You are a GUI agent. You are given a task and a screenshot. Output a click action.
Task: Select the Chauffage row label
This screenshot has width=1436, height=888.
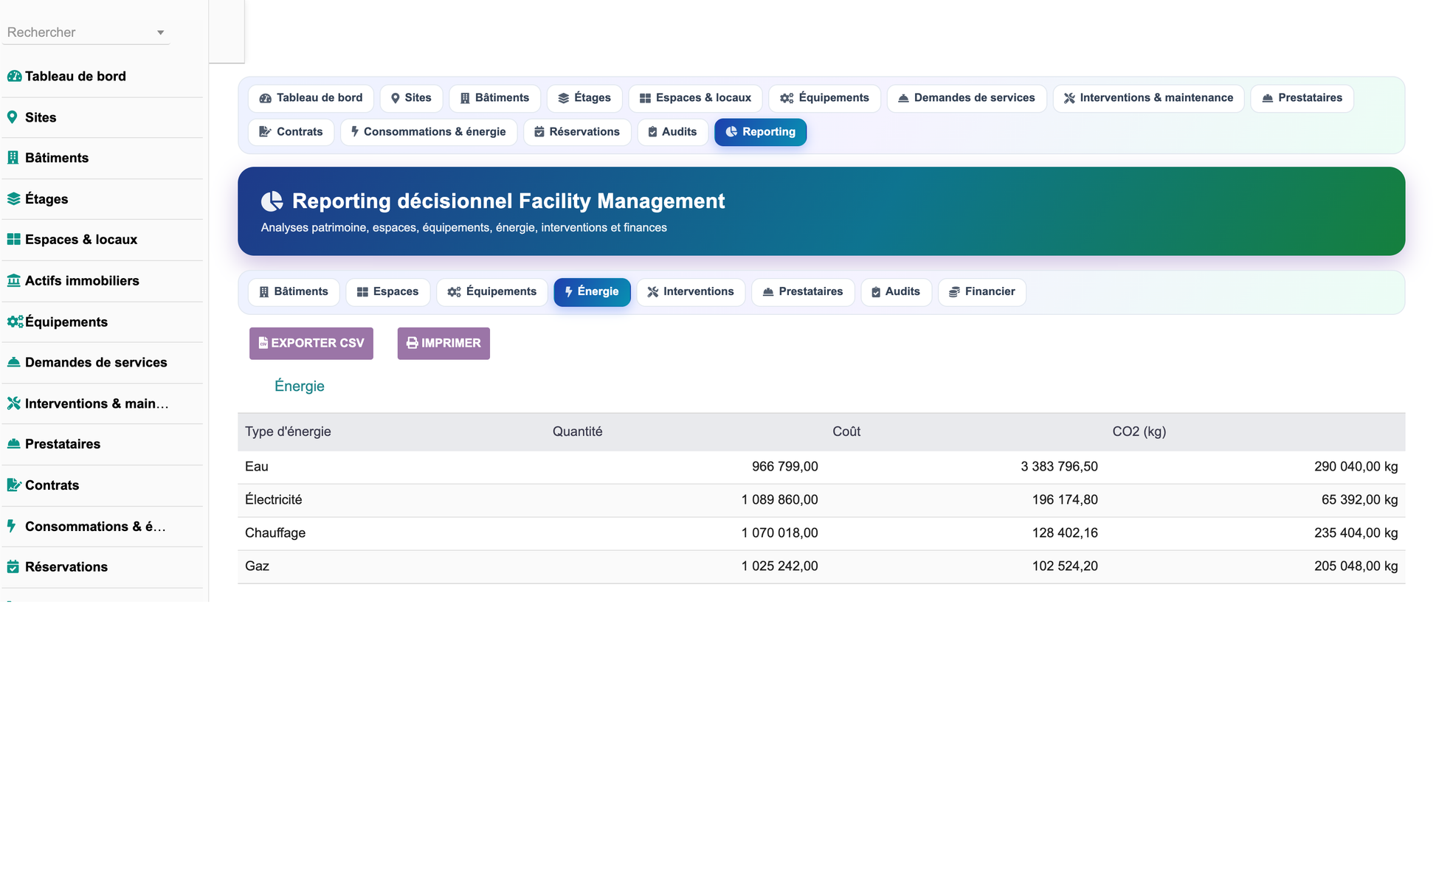click(x=275, y=533)
